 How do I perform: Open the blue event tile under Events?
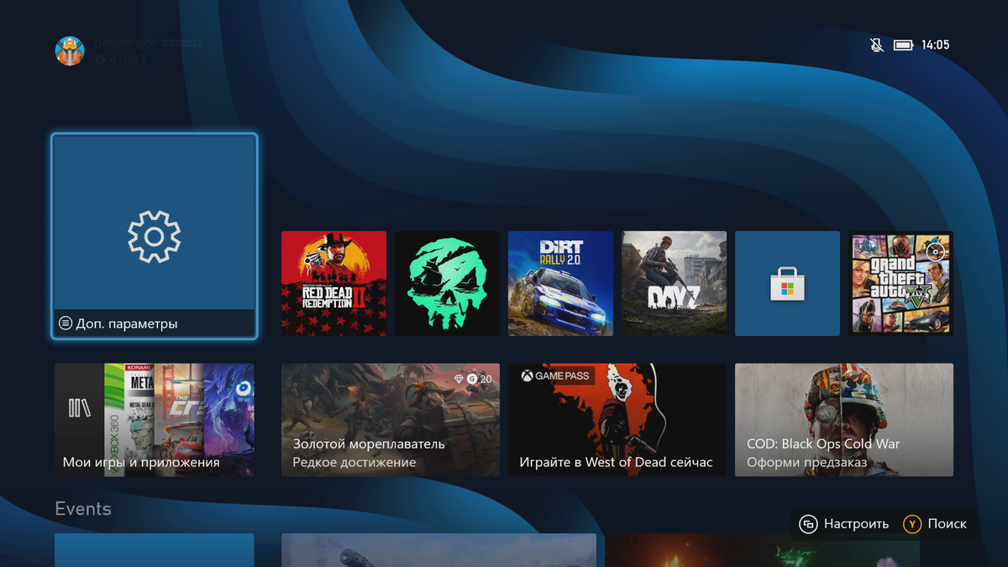[x=155, y=550]
